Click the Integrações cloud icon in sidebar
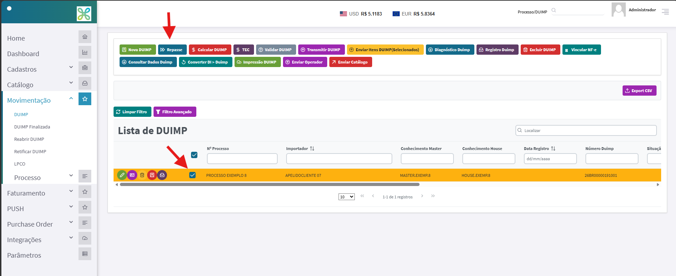Image resolution: width=676 pixels, height=276 pixels. point(85,238)
